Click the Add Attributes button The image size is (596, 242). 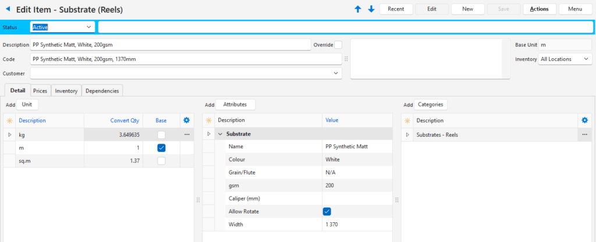tap(235, 105)
